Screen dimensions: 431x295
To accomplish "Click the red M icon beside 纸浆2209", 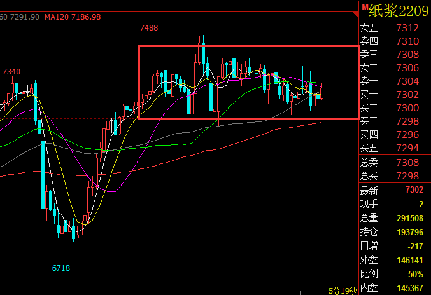I will tap(365, 8).
